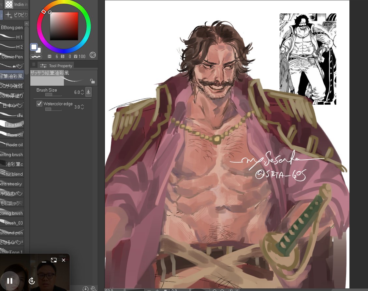Click the H hue value 6

(x=57, y=56)
